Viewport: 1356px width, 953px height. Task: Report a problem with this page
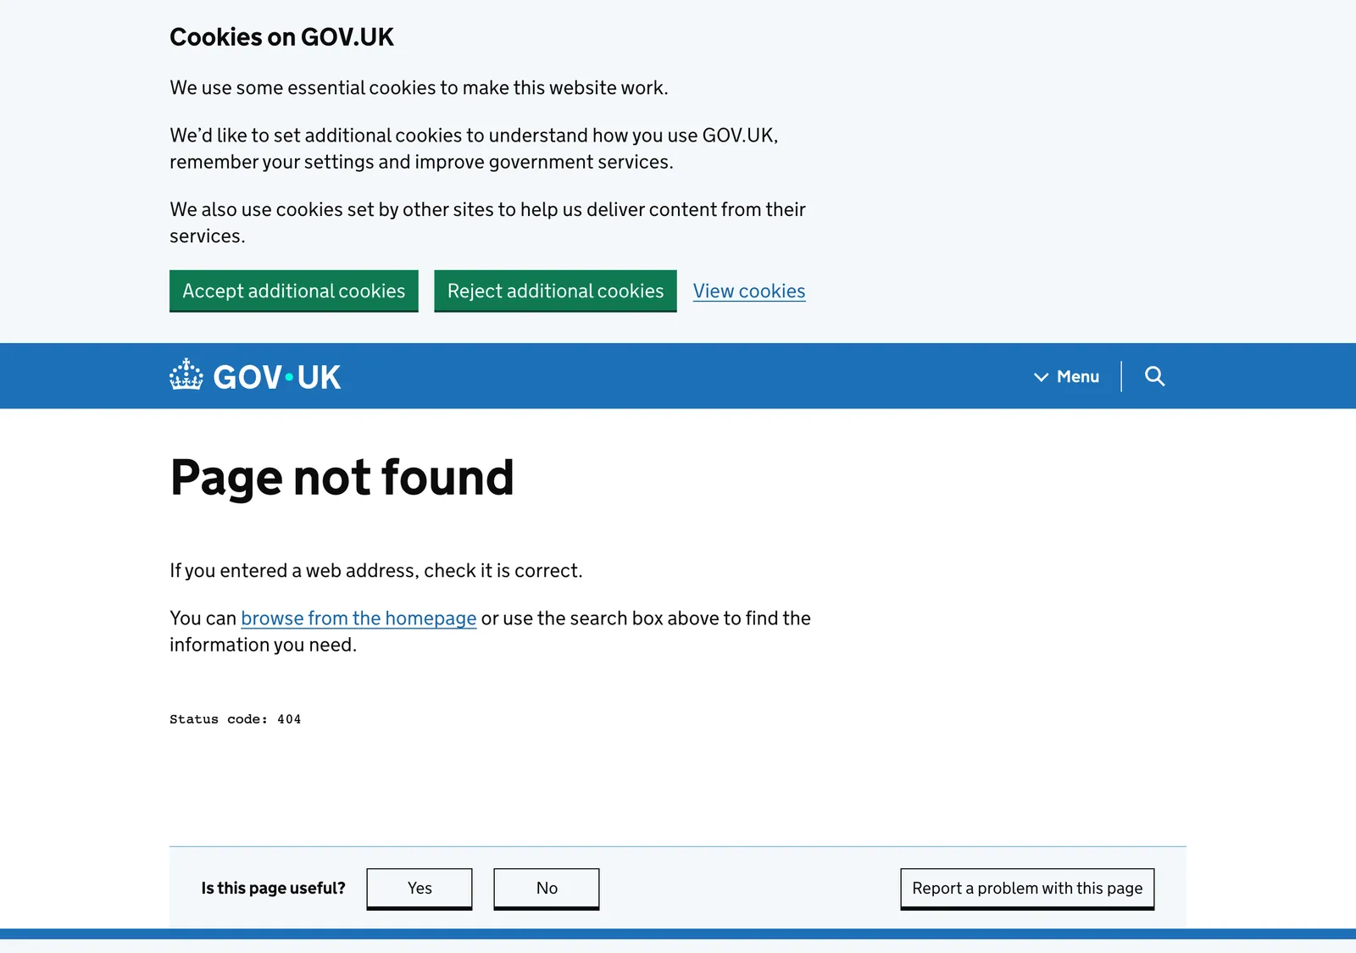click(x=1027, y=889)
